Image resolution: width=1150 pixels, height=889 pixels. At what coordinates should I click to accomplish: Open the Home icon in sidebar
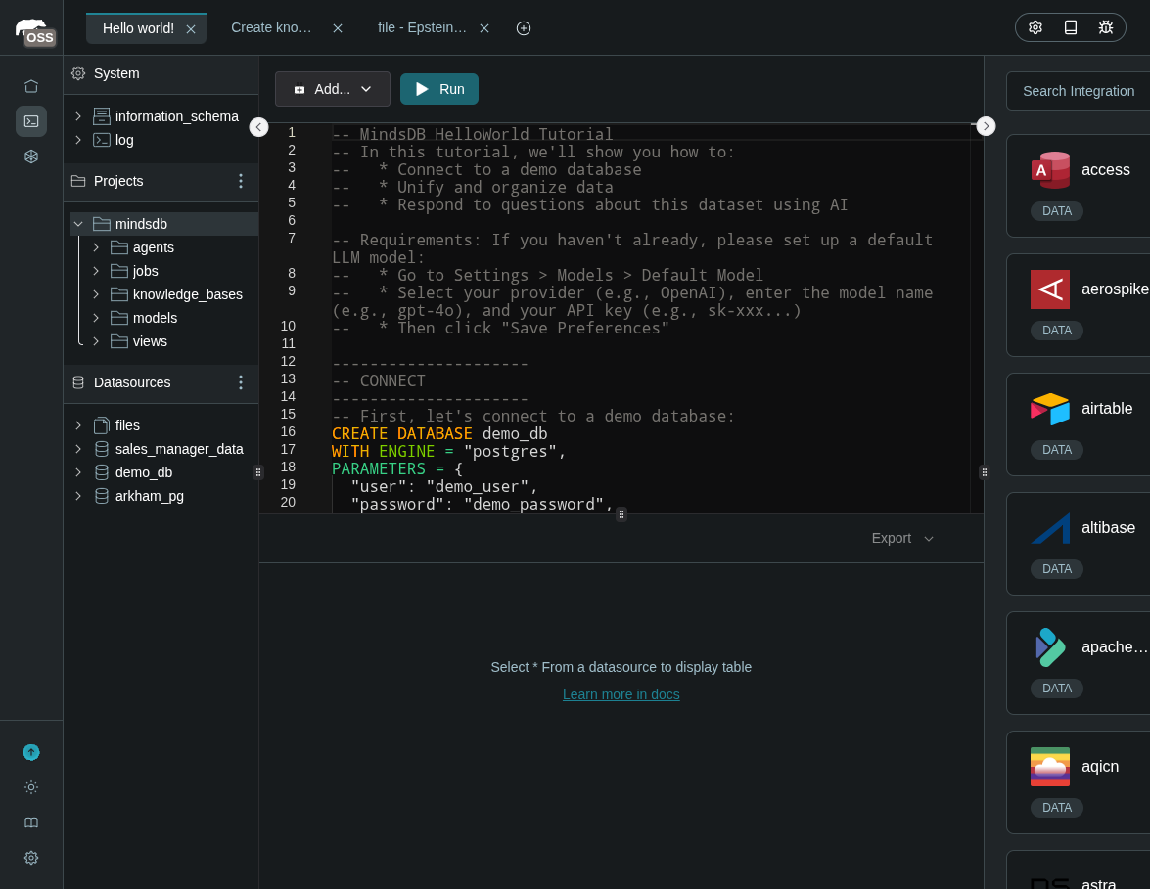[x=30, y=86]
